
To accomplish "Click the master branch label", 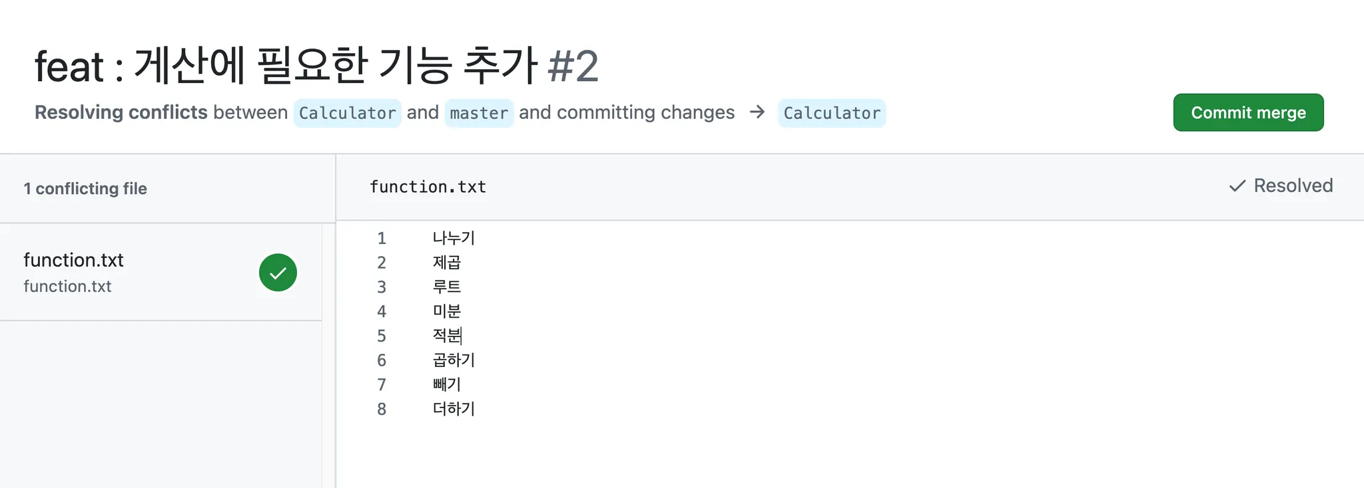I will click(479, 113).
